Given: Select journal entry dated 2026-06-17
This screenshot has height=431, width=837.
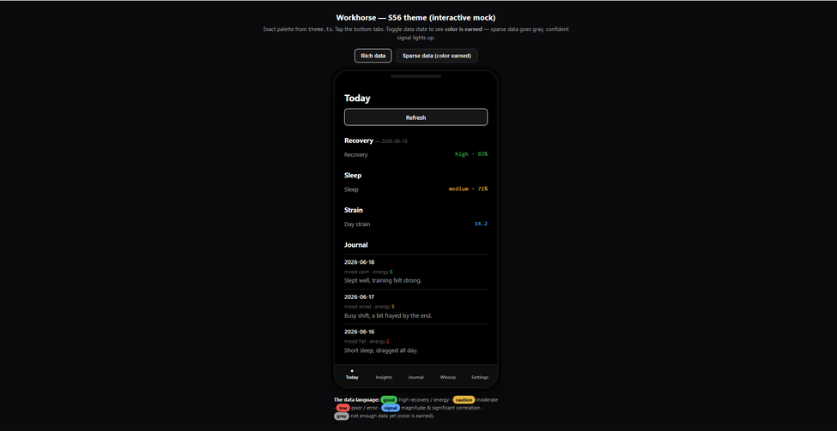Looking at the screenshot, I should point(415,307).
